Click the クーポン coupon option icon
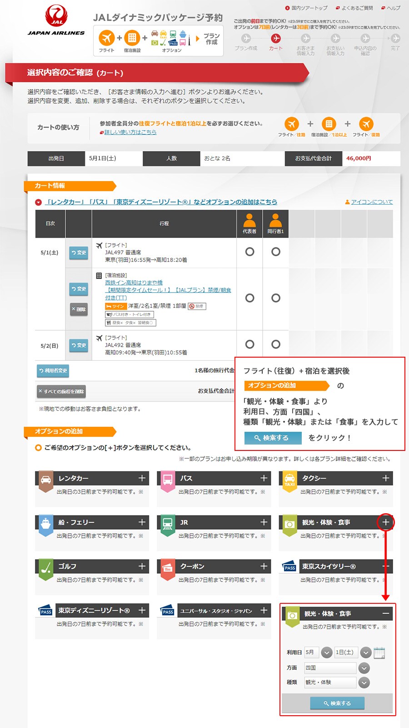409x728 pixels. [x=168, y=569]
